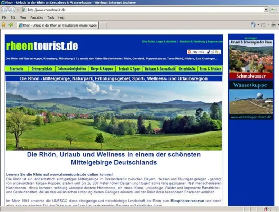Open the Sehenswürdigkeiten navigation button
The width and height of the screenshot is (279, 212).
pos(72,69)
